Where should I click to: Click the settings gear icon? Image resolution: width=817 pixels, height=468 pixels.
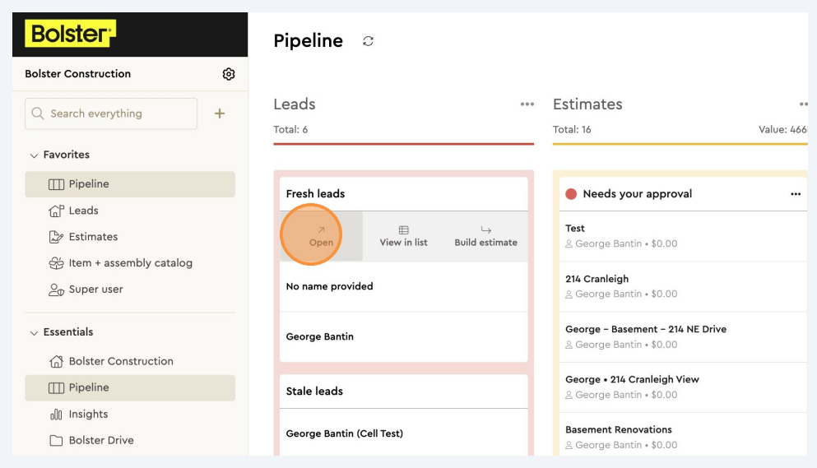click(x=229, y=74)
